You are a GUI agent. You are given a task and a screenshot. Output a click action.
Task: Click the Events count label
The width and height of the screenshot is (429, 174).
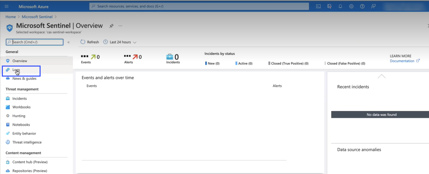pyautogui.click(x=86, y=62)
